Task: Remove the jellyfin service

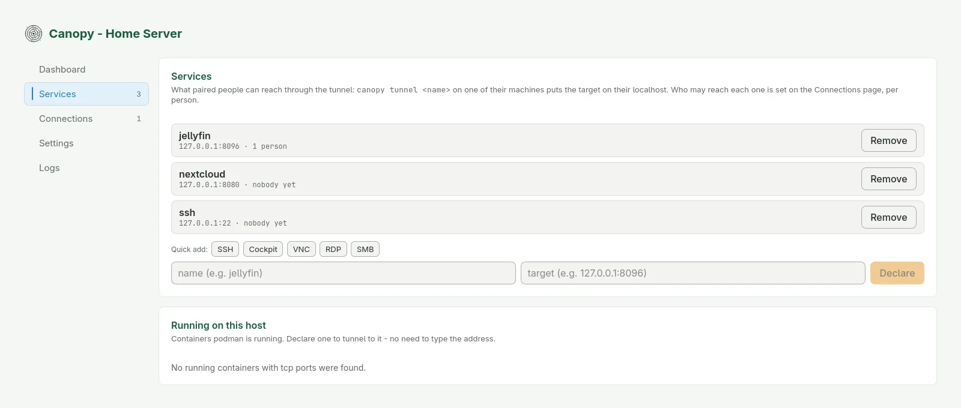Action: (888, 140)
